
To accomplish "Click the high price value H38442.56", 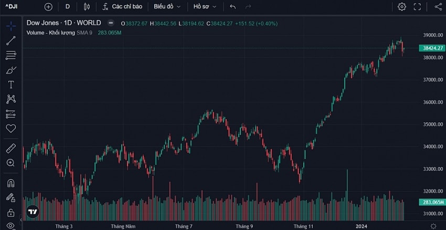I will click(163, 24).
